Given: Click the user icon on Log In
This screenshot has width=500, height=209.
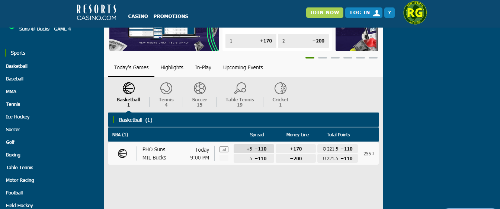Looking at the screenshot, I should click(377, 13).
